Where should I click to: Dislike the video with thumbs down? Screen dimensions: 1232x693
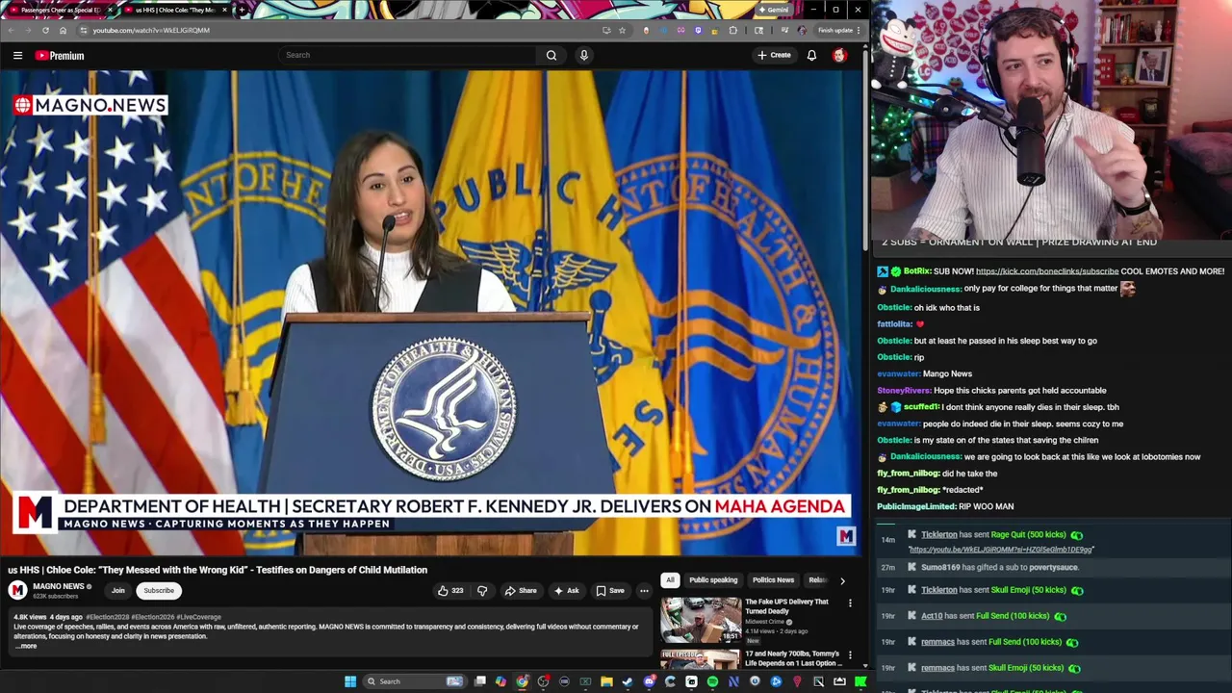point(482,590)
